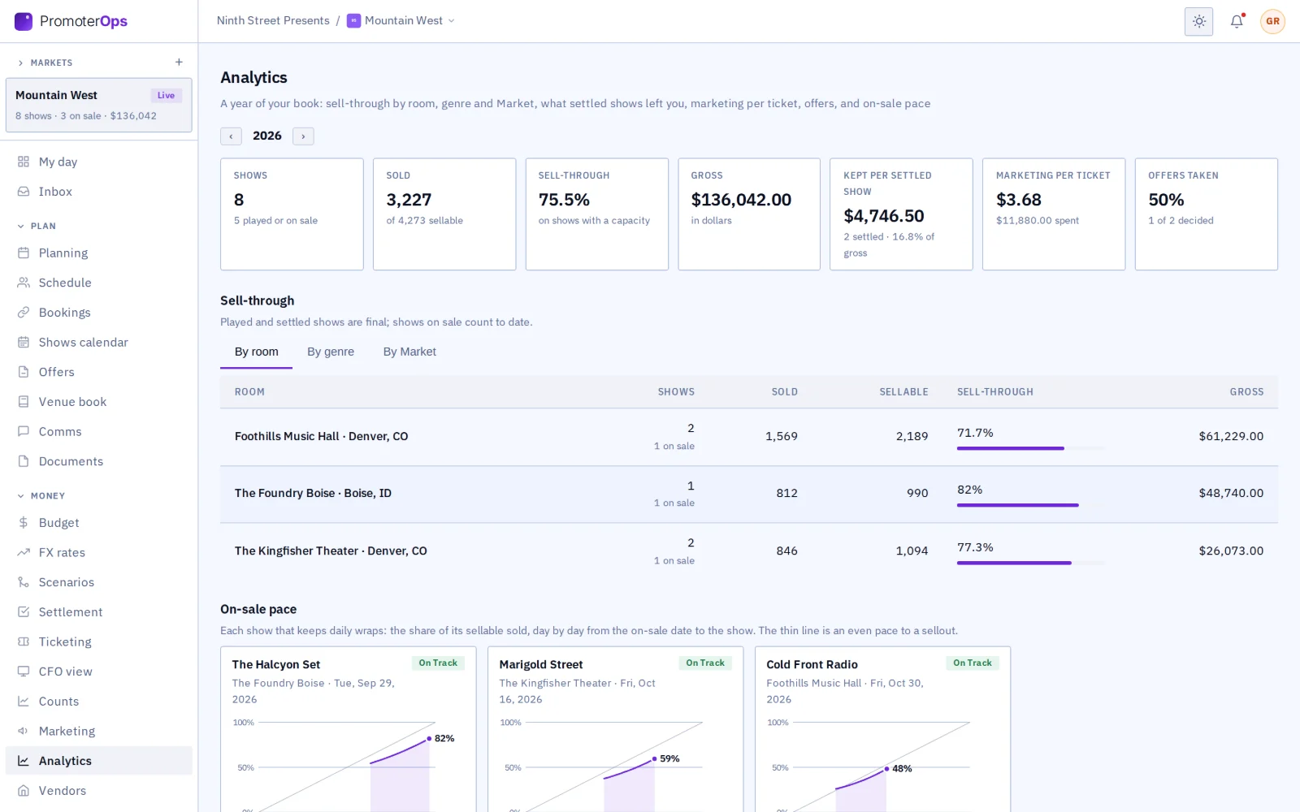Open Schedule people icon

(24, 283)
